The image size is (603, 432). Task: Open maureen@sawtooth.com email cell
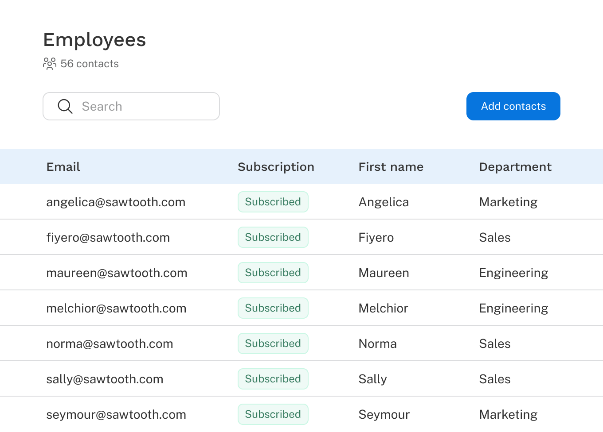(x=117, y=273)
